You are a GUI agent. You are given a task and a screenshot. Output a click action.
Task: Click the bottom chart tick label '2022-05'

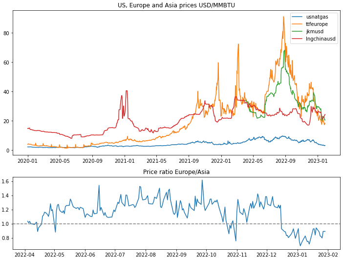pos(54,255)
